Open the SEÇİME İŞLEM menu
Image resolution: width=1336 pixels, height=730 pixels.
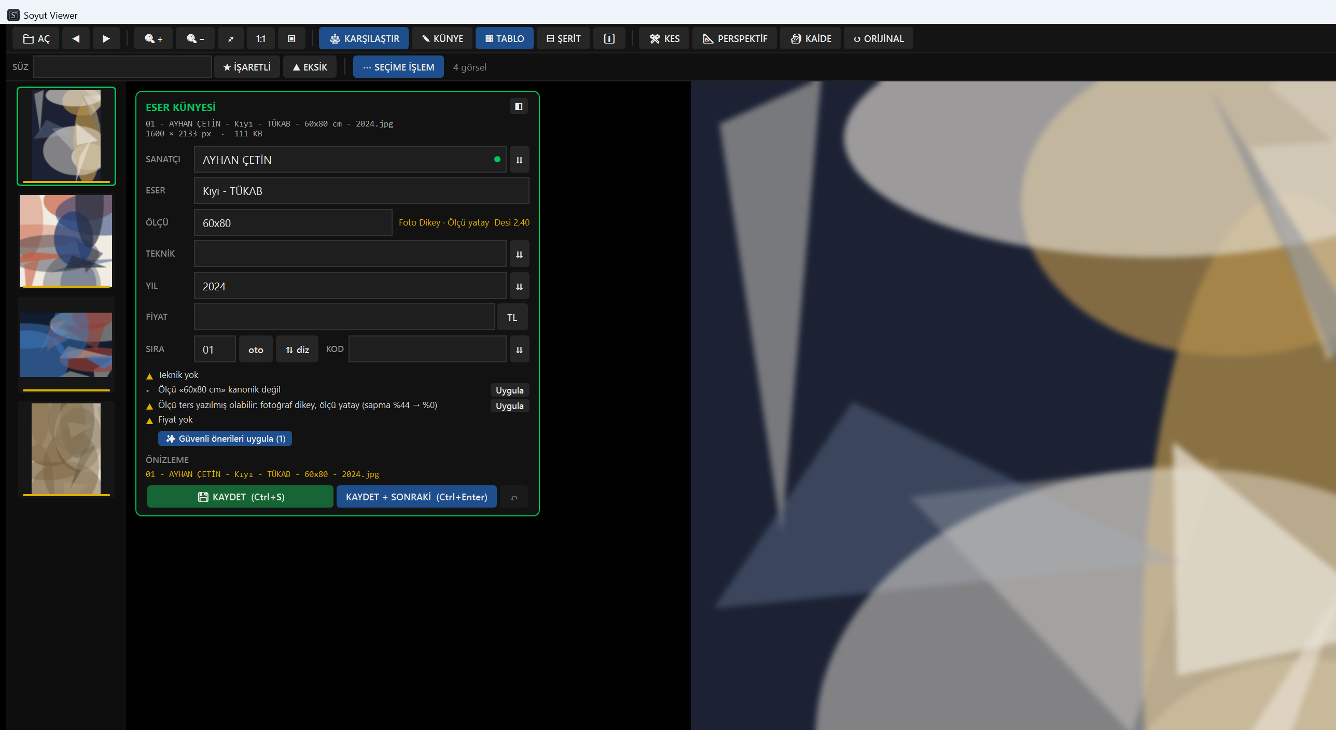tap(398, 67)
